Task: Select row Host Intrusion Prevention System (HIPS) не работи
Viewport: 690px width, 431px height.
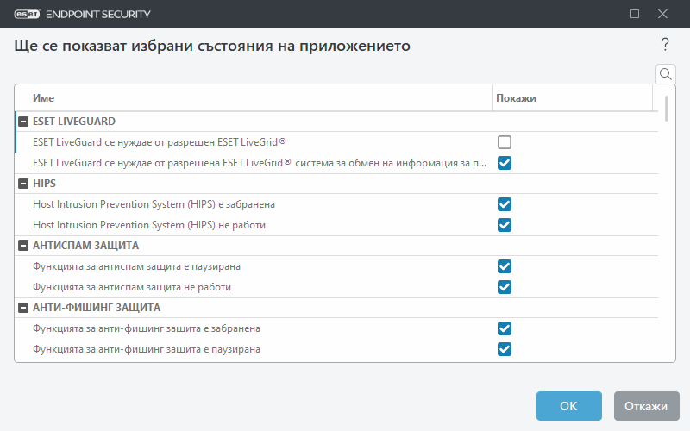Action: pyautogui.click(x=336, y=225)
